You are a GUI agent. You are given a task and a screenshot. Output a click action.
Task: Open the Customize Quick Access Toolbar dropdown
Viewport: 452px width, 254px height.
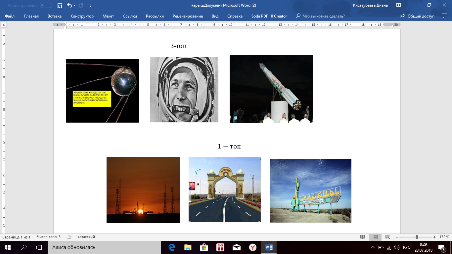[x=91, y=6]
